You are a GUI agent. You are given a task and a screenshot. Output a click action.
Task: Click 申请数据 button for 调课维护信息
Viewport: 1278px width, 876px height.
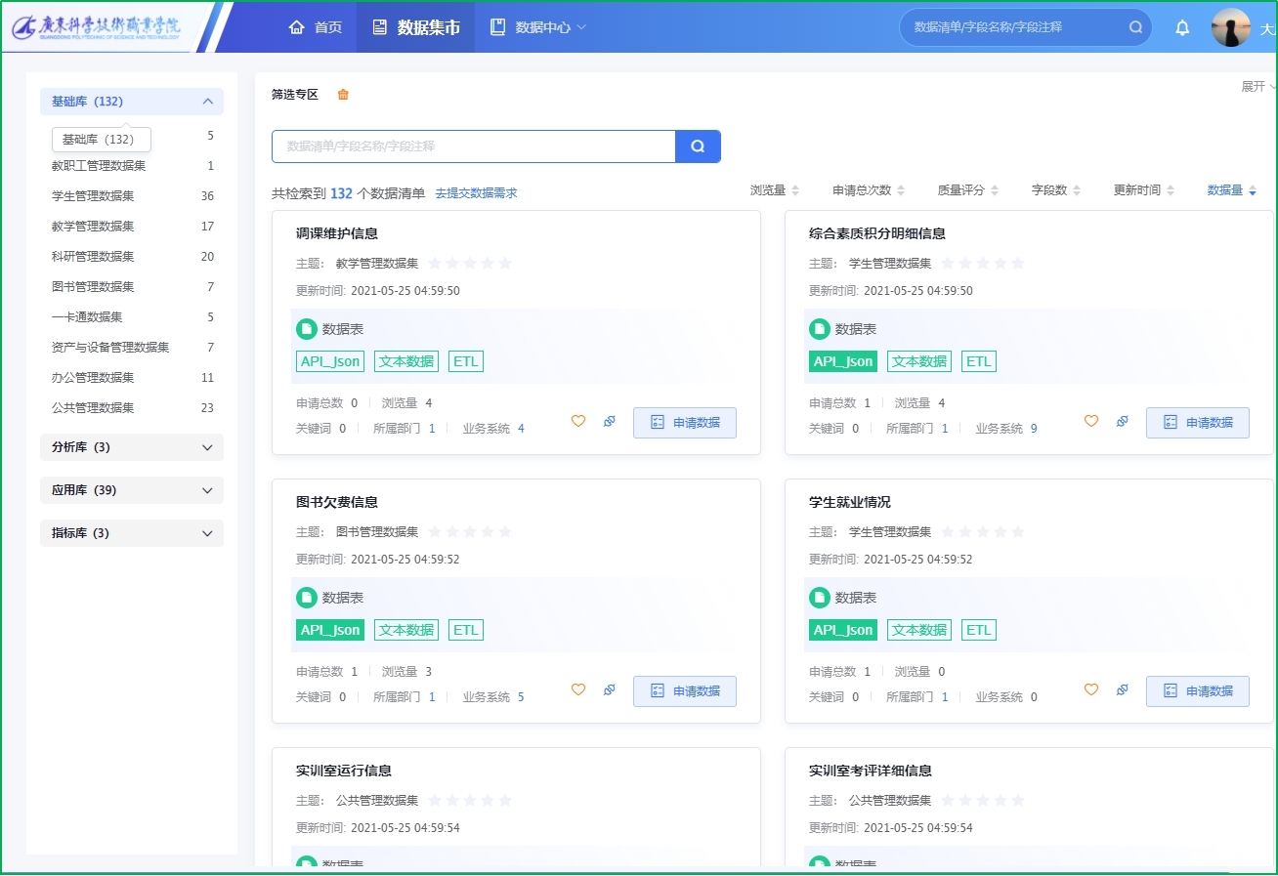click(x=685, y=423)
